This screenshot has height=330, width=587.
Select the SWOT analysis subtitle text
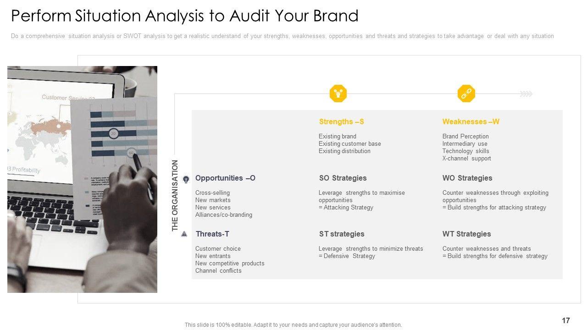[282, 36]
